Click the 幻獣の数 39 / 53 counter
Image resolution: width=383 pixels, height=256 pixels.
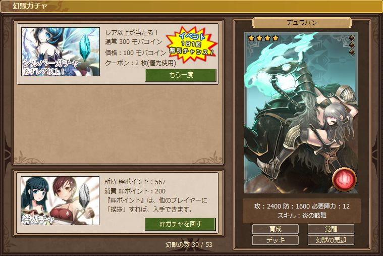click(189, 244)
